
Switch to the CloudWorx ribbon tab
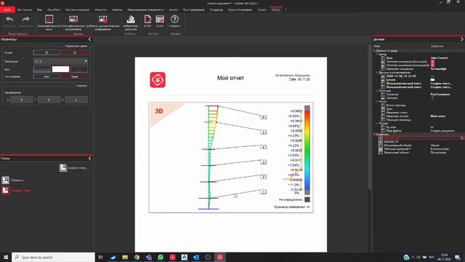(x=54, y=9)
